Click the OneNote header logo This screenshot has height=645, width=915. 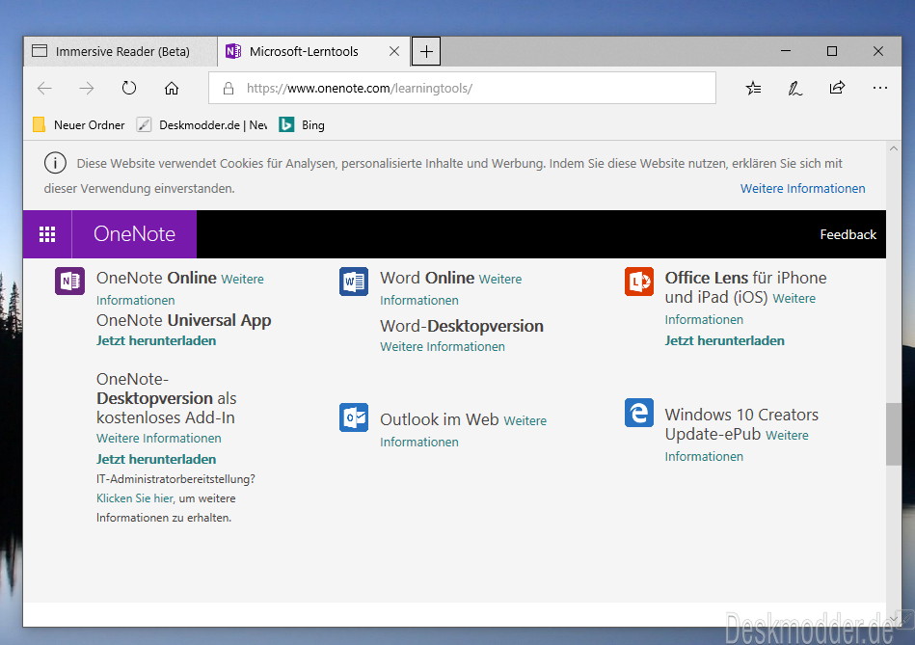point(134,234)
